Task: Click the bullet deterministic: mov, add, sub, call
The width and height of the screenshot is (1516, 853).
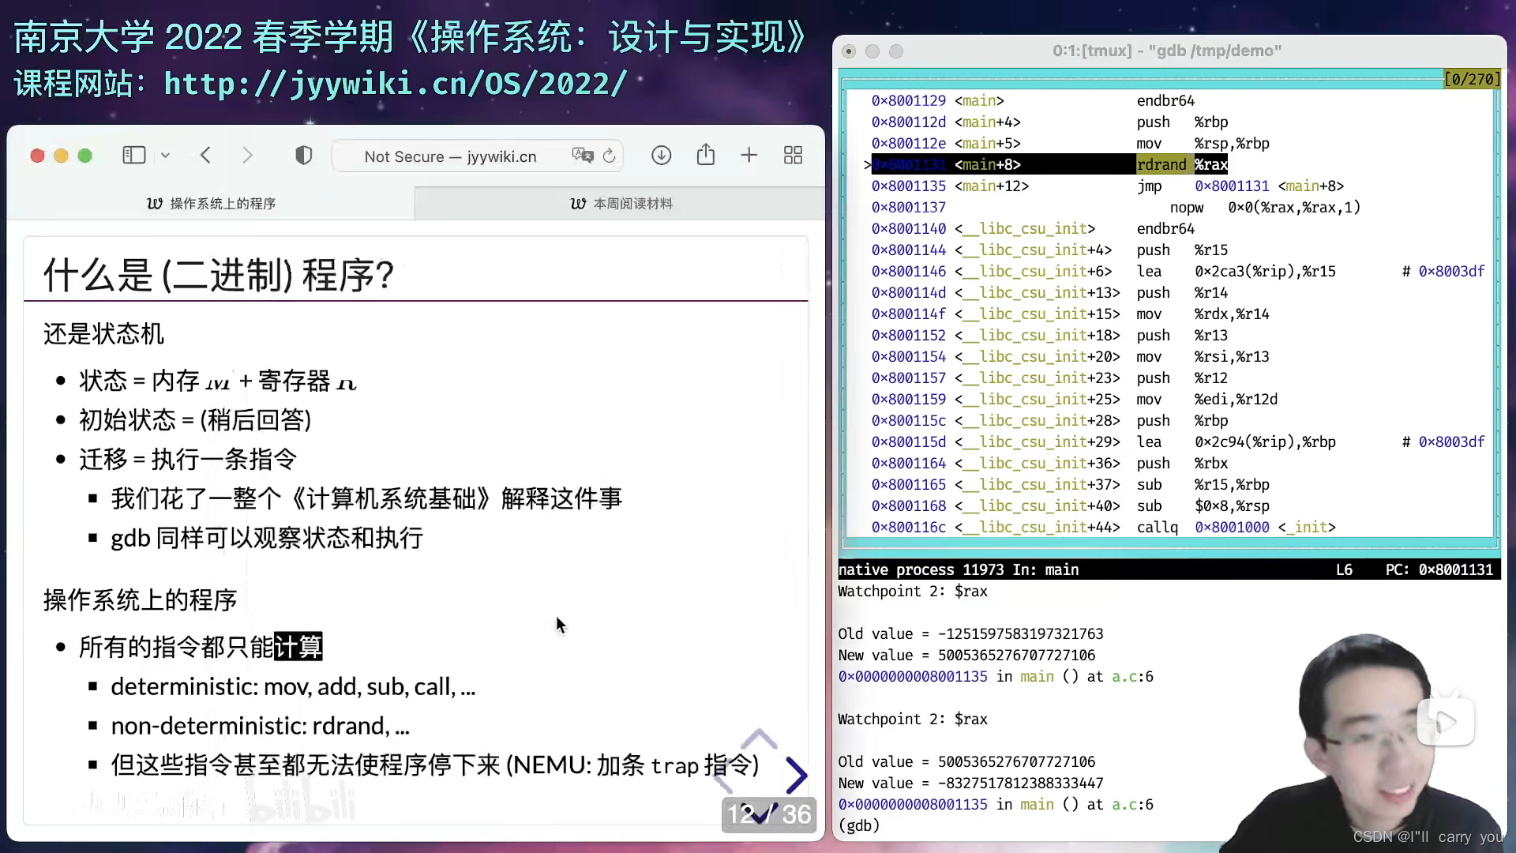Action: click(293, 687)
